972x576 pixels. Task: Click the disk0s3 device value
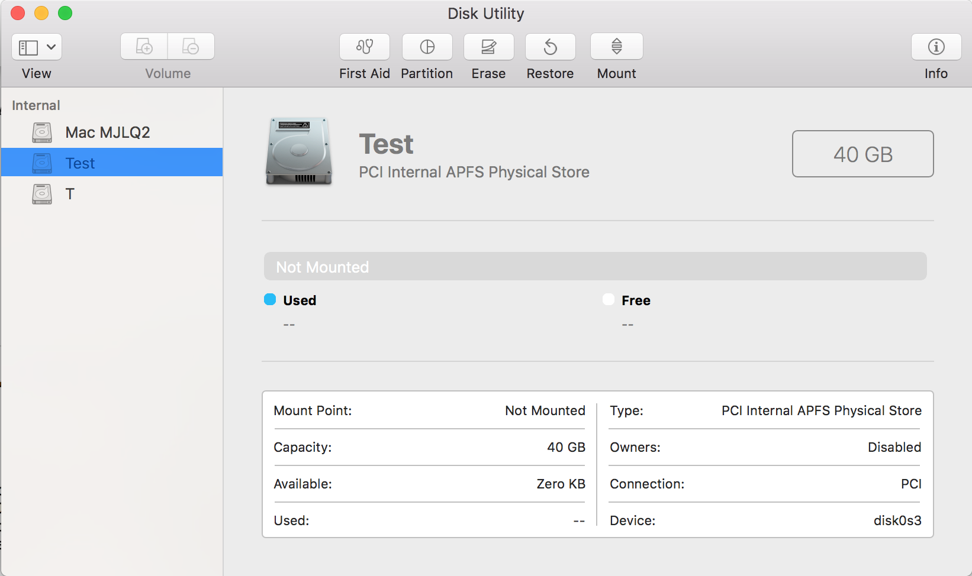point(897,520)
